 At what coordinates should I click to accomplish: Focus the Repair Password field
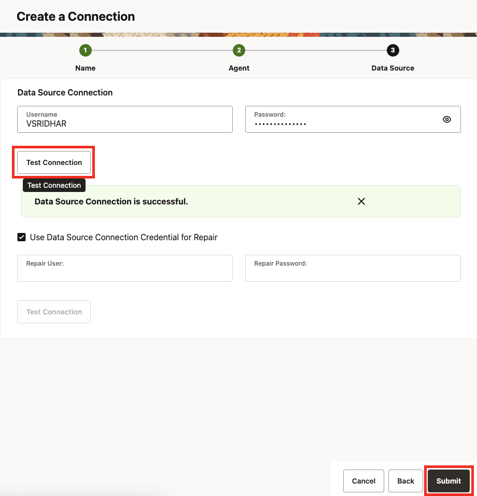[x=353, y=268]
